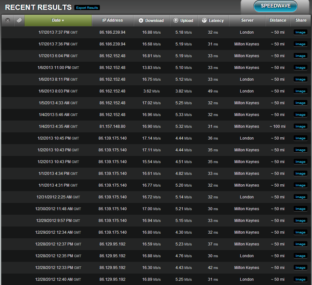Open Image share for 12/31/2012 2:25 AM result

(x=300, y=197)
